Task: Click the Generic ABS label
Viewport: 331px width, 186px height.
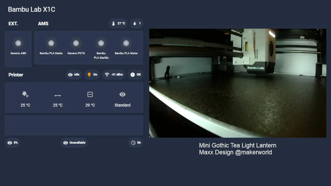Action: coord(18,53)
